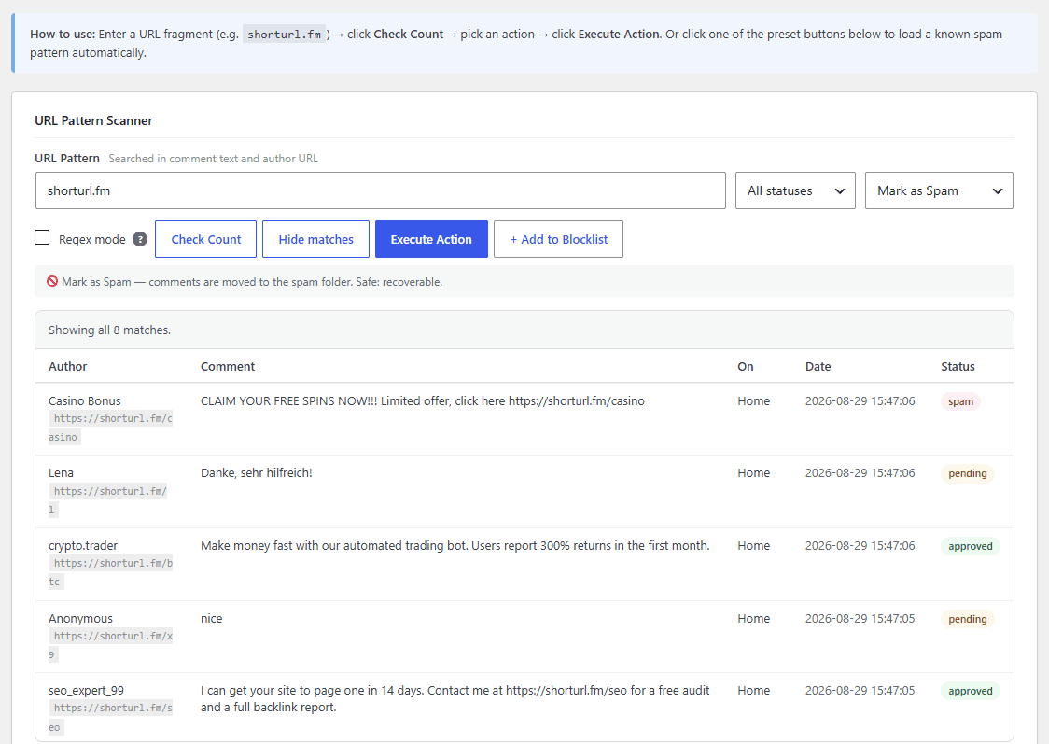
Task: Click crypto.trader's URL shorturl.fm/btc
Action: tap(110, 572)
